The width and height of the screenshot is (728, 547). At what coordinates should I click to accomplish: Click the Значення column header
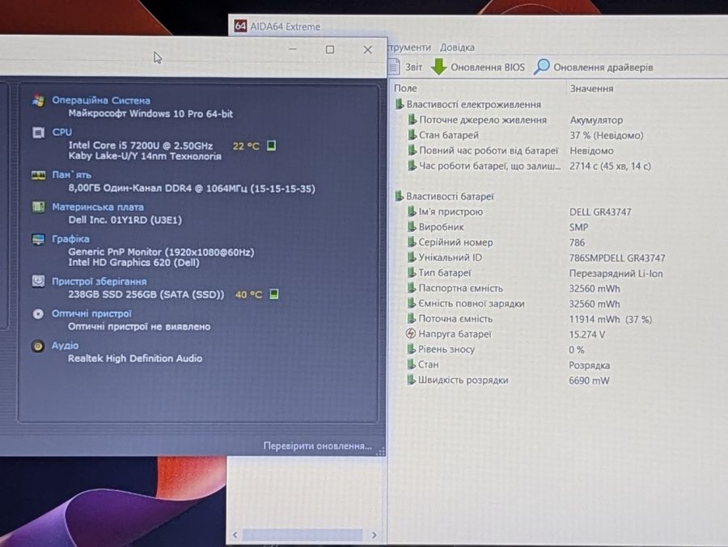click(x=591, y=88)
